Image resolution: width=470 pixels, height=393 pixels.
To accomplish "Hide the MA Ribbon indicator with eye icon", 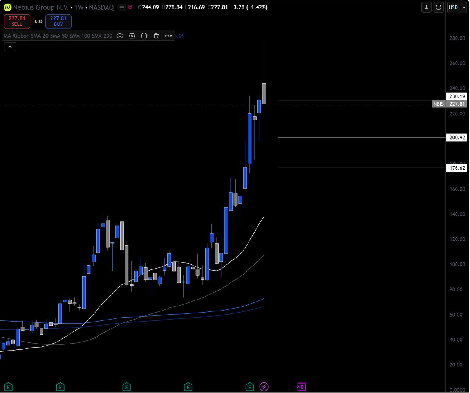I will click(120, 36).
